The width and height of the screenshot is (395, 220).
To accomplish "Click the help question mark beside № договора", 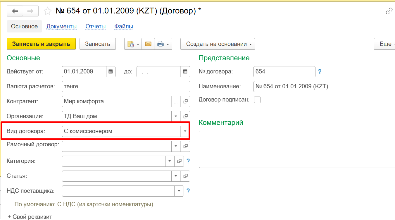I will [x=320, y=71].
